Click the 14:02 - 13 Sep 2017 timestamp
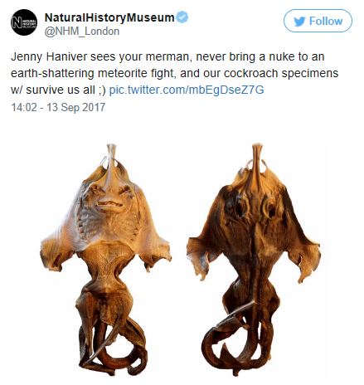364x385 pixels. coord(58,107)
